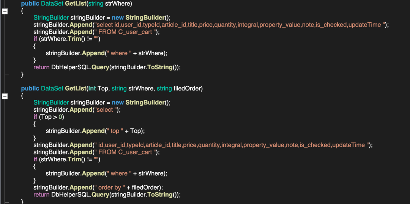The image size is (410, 204).
Task: Click the first GetList method name
Action: (x=76, y=3)
